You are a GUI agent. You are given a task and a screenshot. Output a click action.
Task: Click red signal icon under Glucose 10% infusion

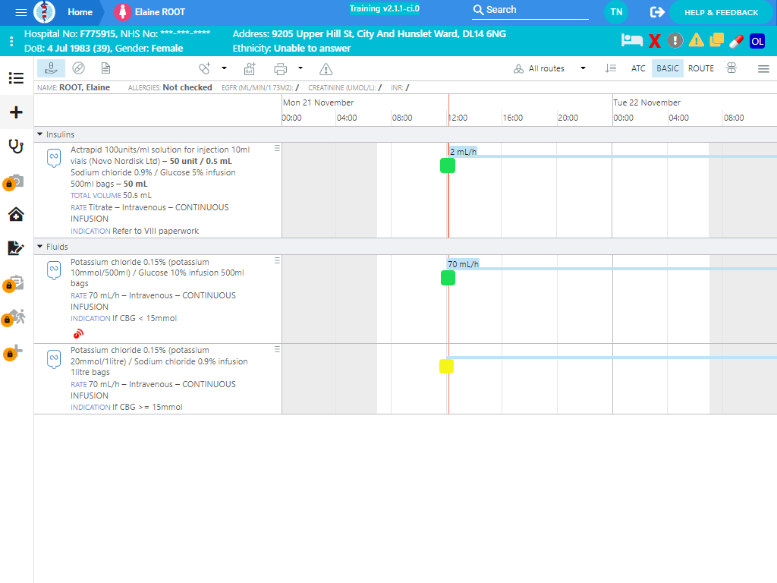pos(78,334)
